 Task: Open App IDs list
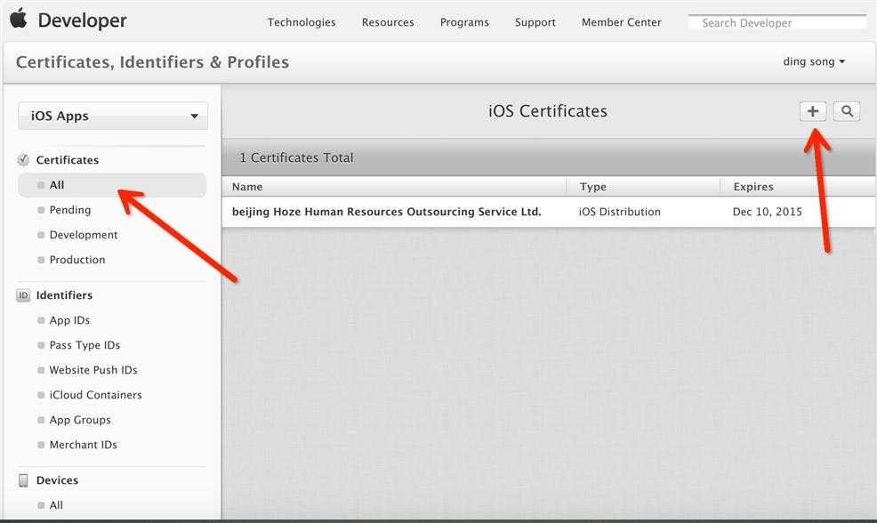69,320
